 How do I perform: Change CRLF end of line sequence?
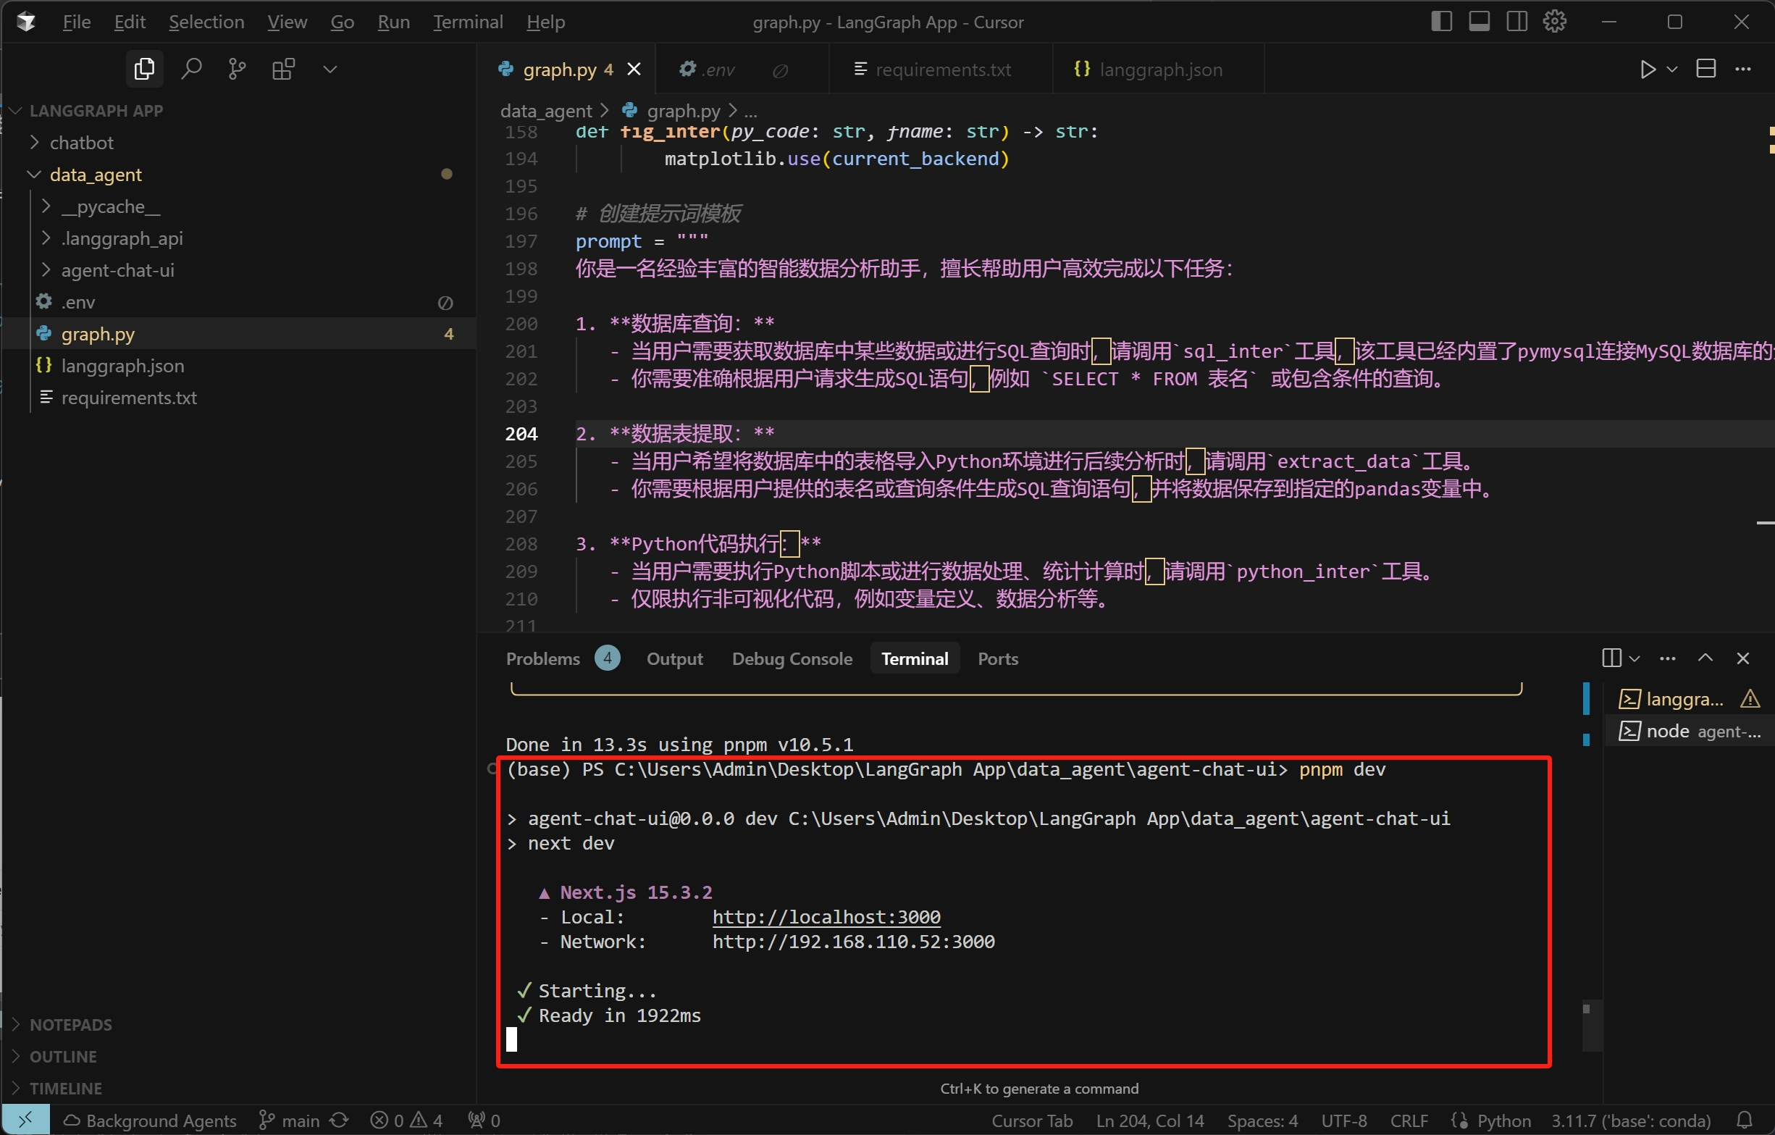point(1409,1121)
